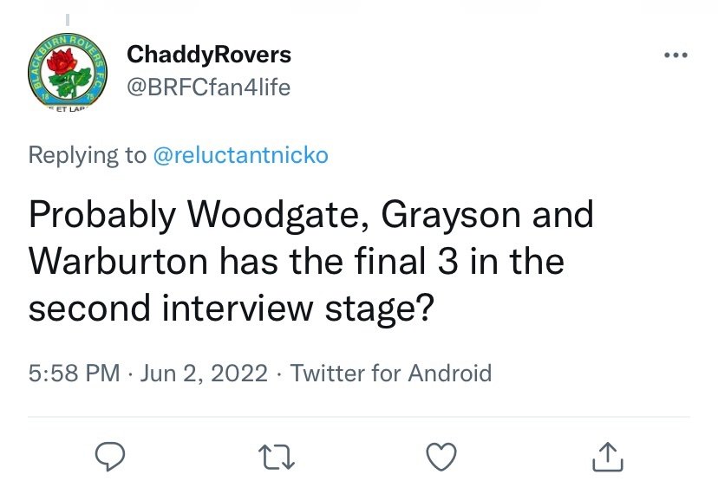718x494 pixels.
Task: Open the Twitter for Android source label
Action: coord(391,373)
